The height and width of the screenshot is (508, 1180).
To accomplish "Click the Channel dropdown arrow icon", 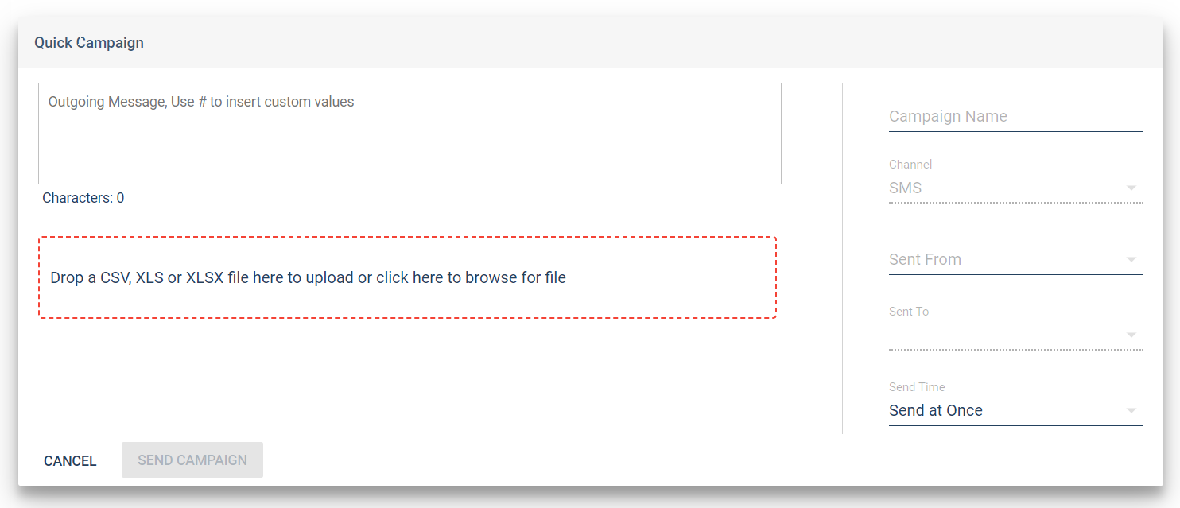I will click(1131, 188).
